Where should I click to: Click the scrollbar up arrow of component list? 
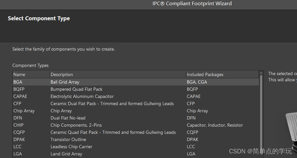tap(261, 73)
